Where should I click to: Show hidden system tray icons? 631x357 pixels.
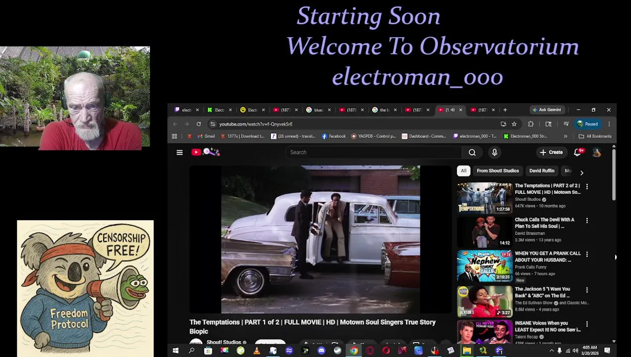(551, 351)
